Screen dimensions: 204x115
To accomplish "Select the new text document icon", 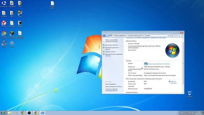I will (x=52, y=5).
